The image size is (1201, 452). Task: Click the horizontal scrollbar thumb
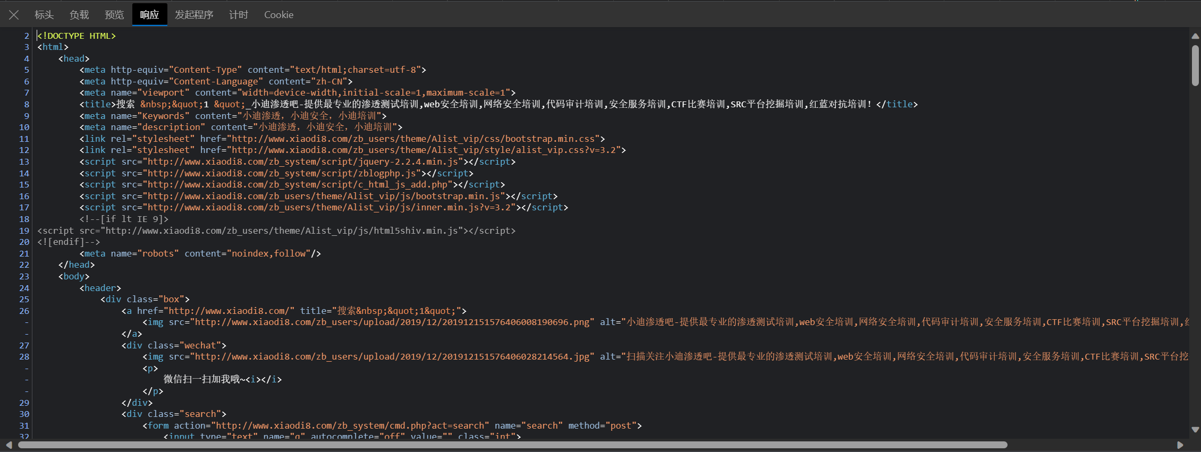(x=513, y=445)
